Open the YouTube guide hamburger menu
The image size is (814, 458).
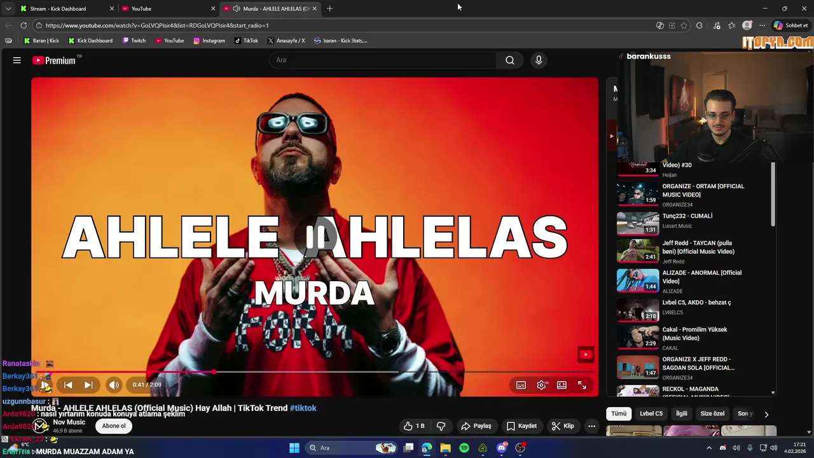coord(17,60)
